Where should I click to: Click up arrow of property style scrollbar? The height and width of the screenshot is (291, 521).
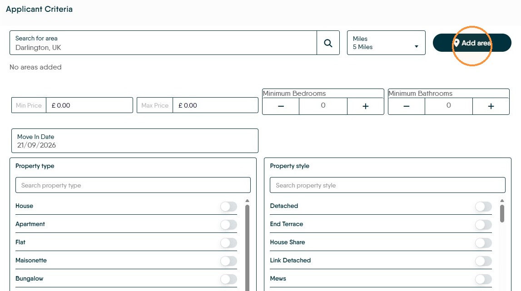(502, 201)
